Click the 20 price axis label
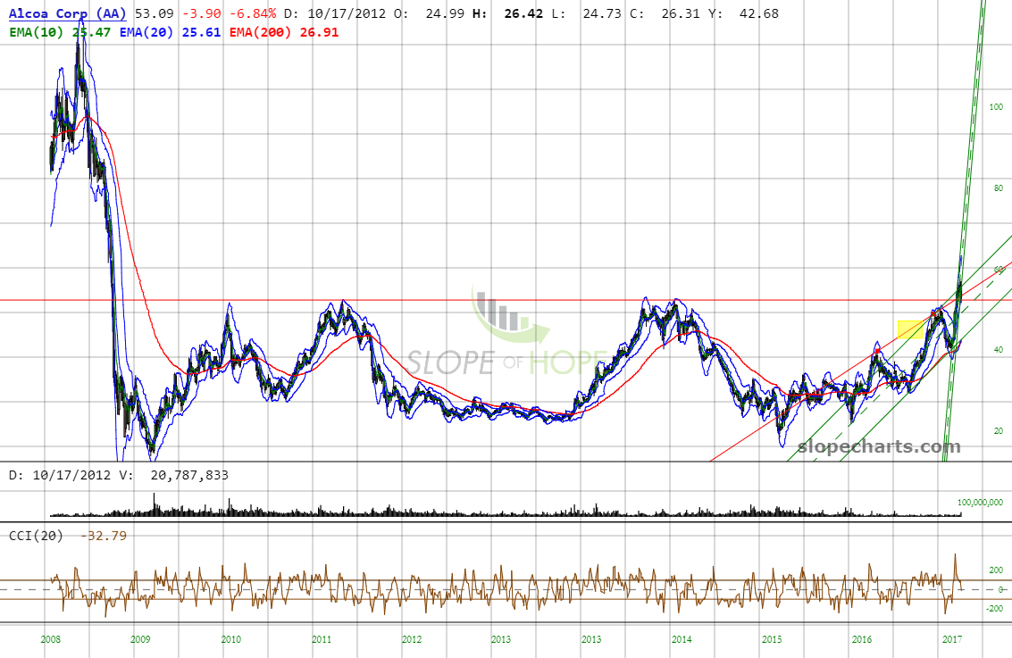The width and height of the screenshot is (1012, 658). [x=999, y=431]
